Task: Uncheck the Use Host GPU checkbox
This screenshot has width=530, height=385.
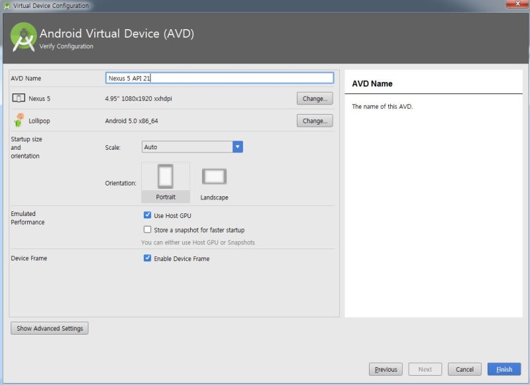Action: point(147,215)
